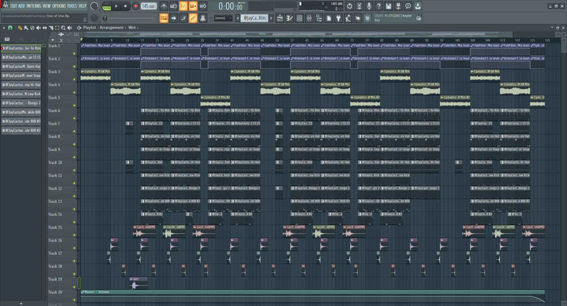This screenshot has width=567, height=306.
Task: Adjust the master pitch knob
Action: click(x=94, y=17)
